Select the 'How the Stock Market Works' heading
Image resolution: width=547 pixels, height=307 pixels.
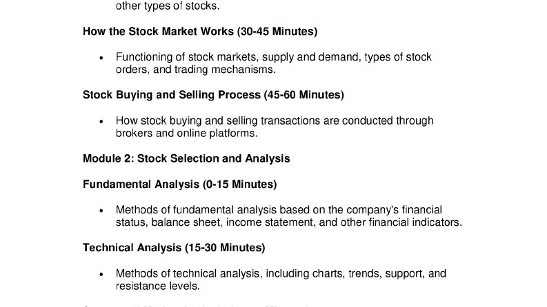(x=200, y=32)
